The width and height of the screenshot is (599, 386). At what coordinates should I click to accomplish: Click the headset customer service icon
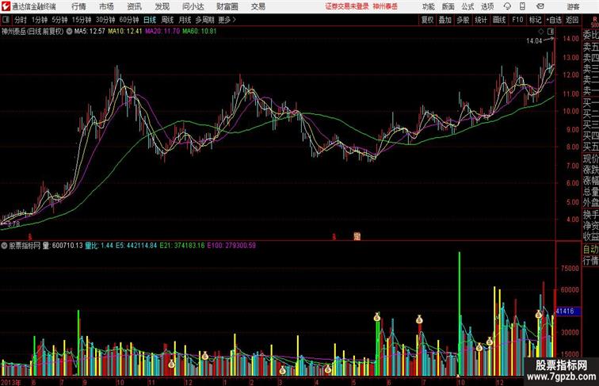tap(507, 6)
